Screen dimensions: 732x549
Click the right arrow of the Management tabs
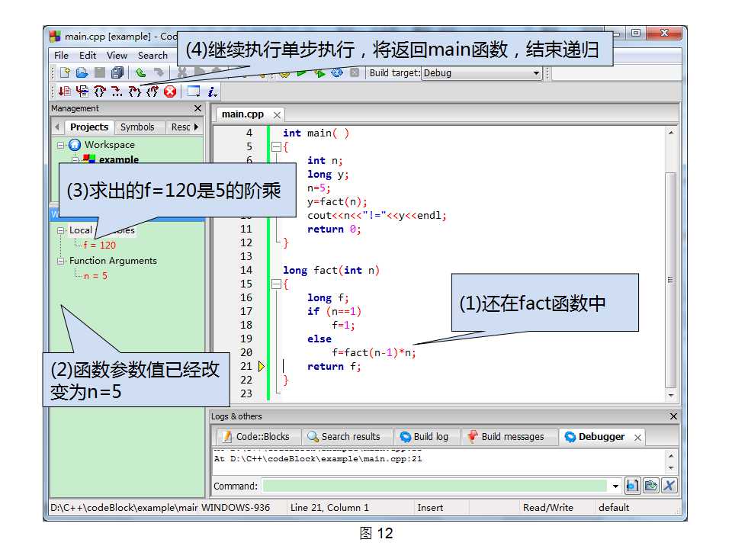coord(197,127)
